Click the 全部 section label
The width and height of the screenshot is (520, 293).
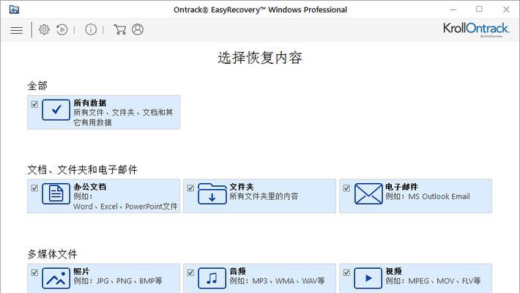37,86
